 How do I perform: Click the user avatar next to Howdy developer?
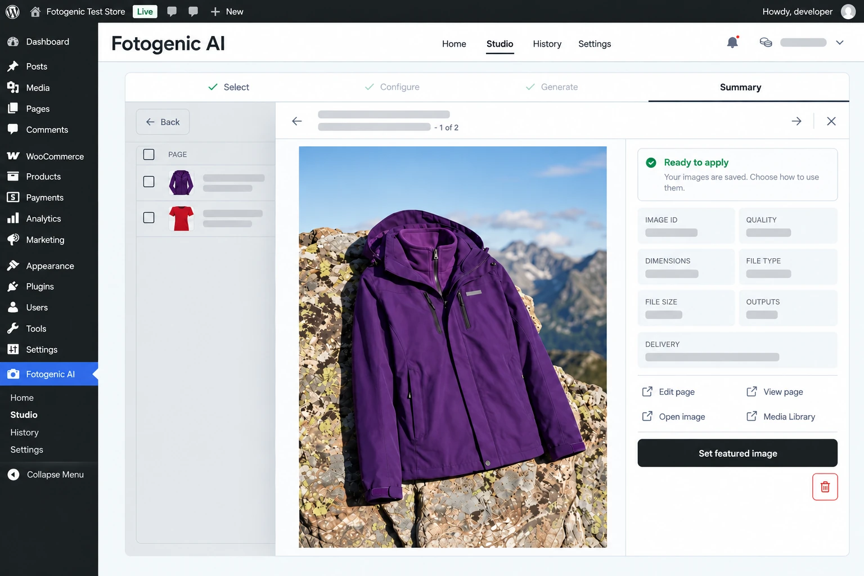click(848, 11)
